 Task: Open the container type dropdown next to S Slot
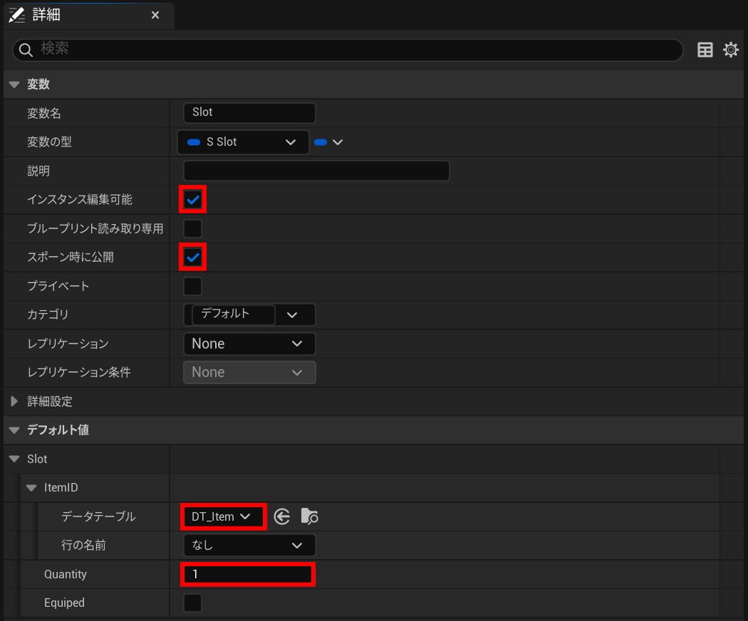(329, 142)
